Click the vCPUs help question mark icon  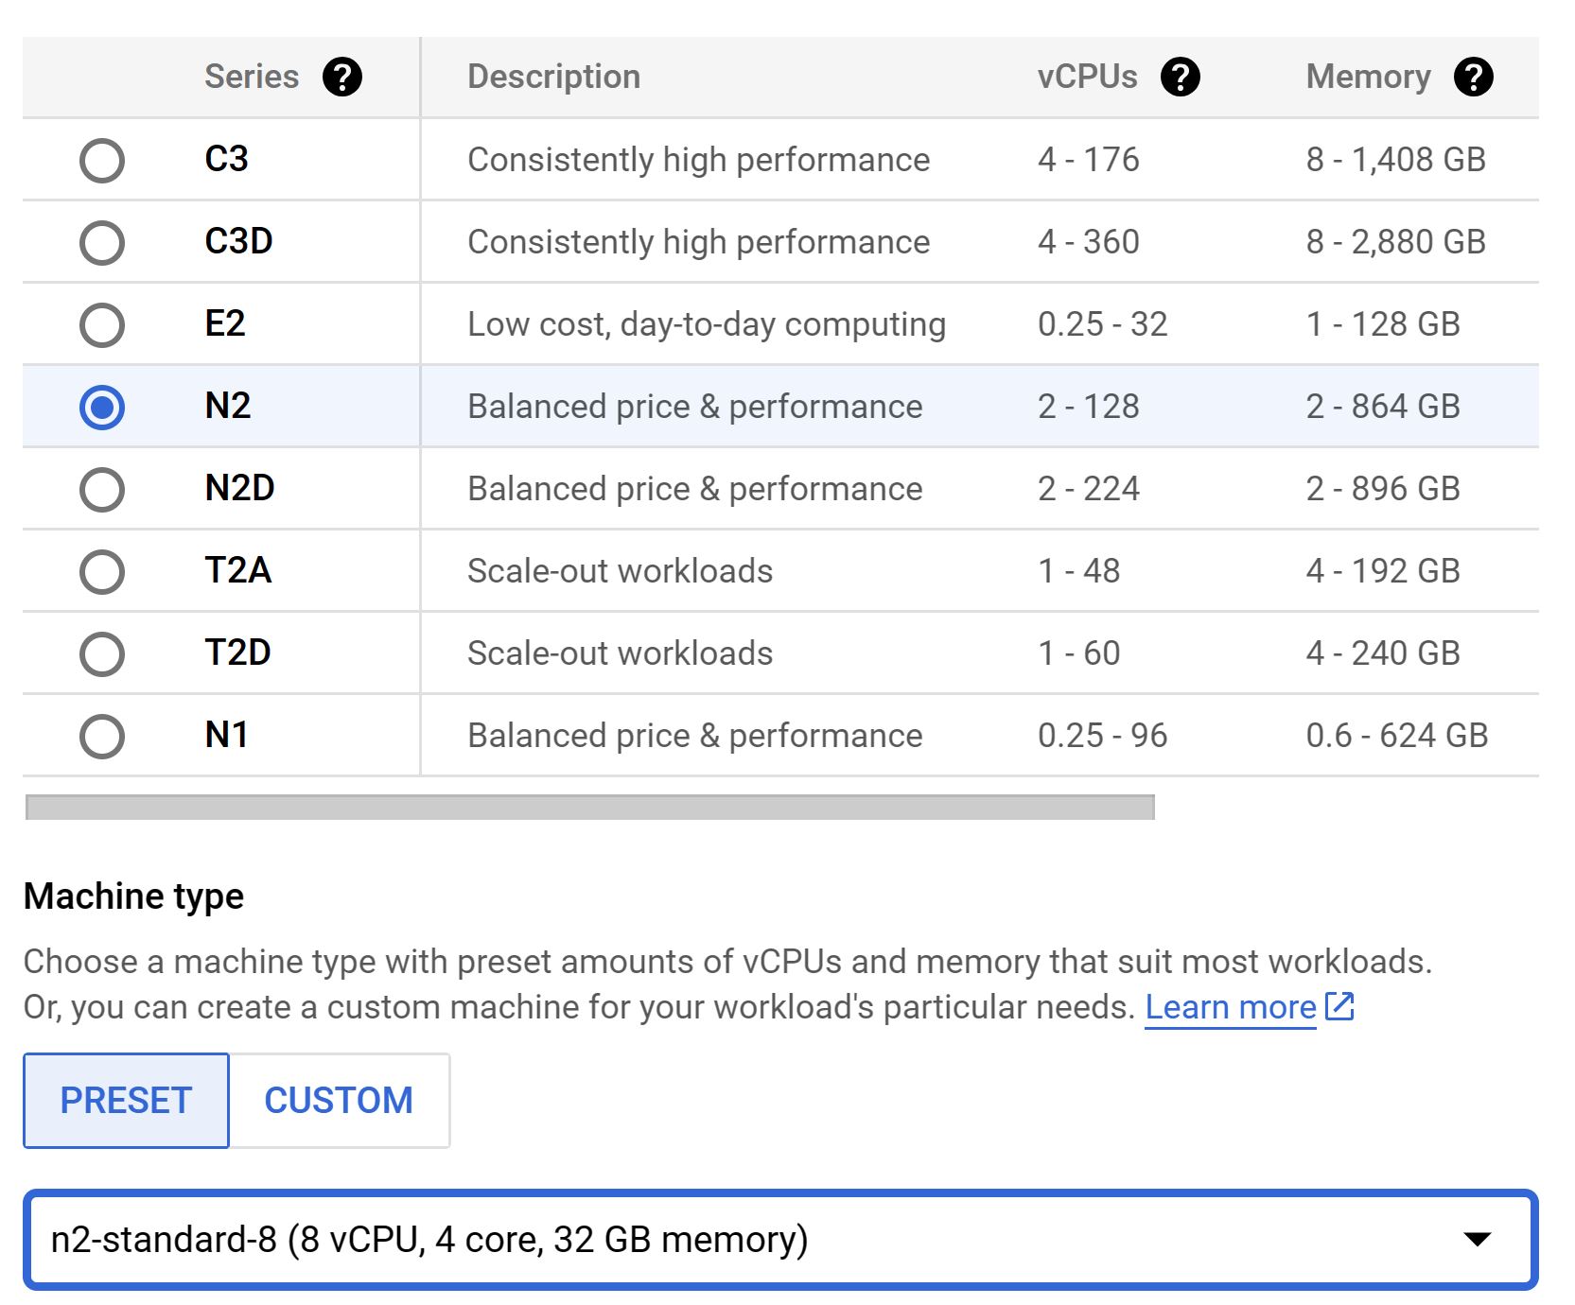click(1180, 77)
